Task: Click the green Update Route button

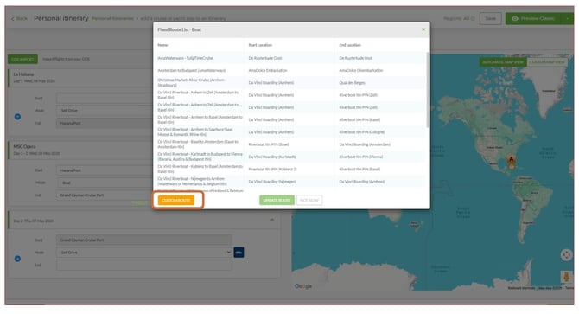Action: click(x=277, y=200)
